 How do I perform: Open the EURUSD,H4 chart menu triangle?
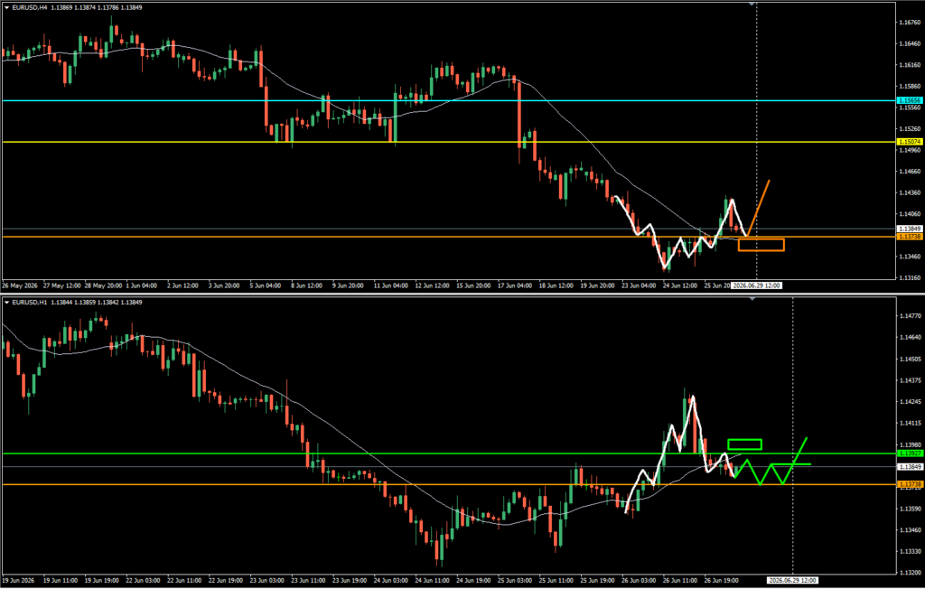(x=6, y=7)
